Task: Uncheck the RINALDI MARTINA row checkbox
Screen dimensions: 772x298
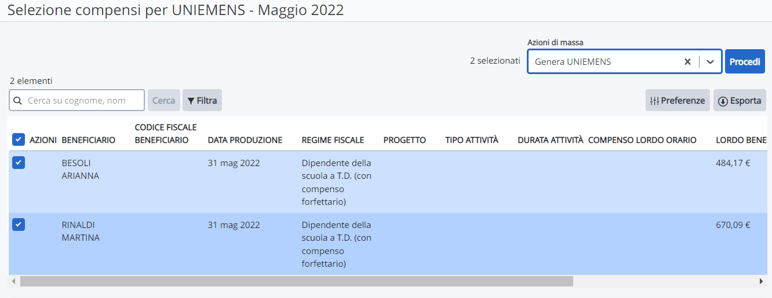Action: [x=19, y=225]
